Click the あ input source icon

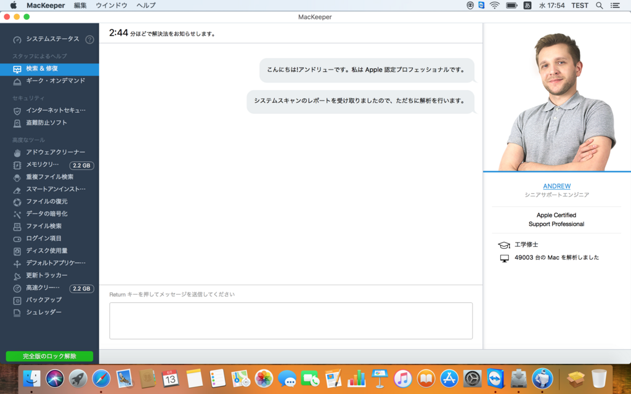[527, 5]
